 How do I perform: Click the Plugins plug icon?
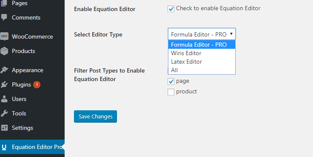click(4, 85)
